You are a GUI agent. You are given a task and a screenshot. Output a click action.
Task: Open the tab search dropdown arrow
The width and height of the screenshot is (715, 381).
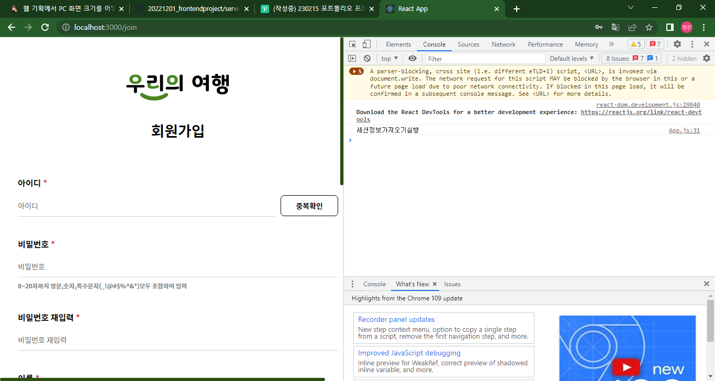tap(631, 7)
